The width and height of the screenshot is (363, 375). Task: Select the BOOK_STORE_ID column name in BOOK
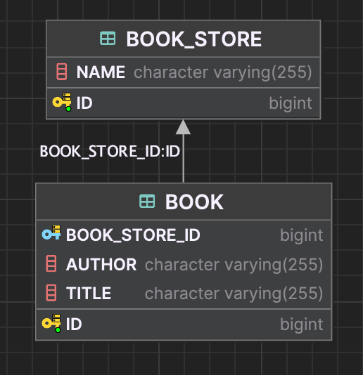click(x=133, y=235)
